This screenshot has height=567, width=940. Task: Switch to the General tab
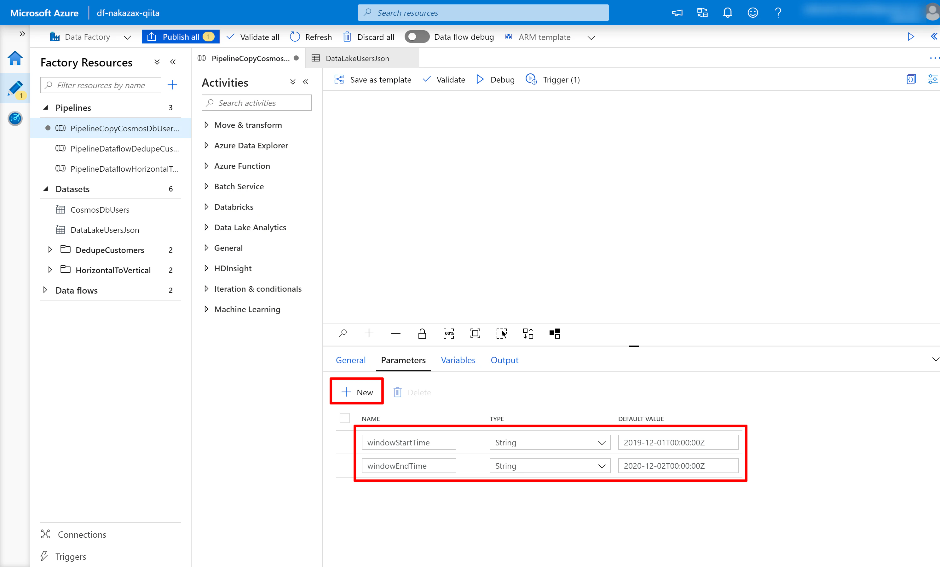point(350,360)
